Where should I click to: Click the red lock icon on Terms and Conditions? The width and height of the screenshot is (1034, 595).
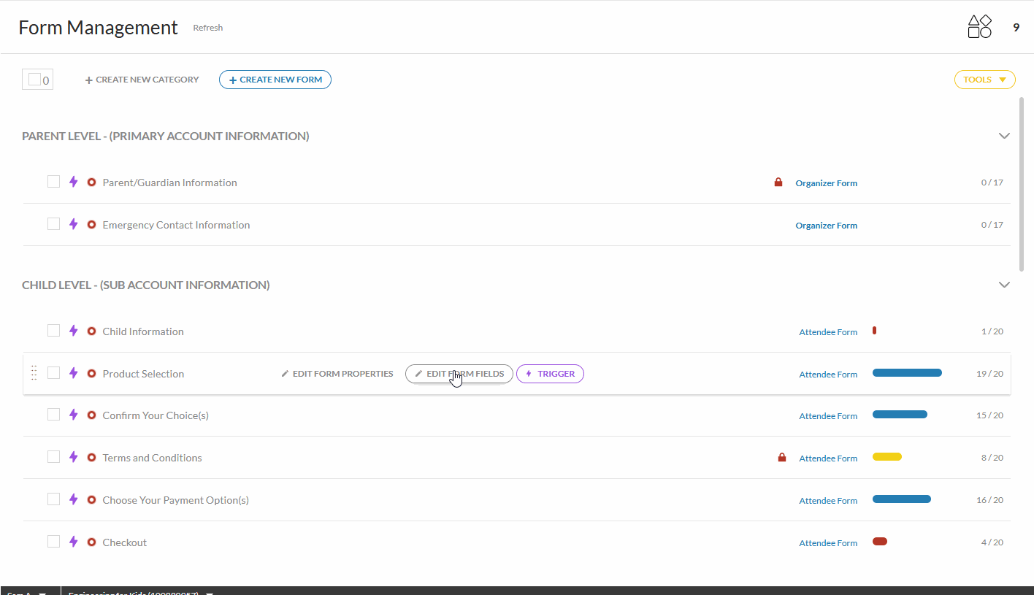782,458
